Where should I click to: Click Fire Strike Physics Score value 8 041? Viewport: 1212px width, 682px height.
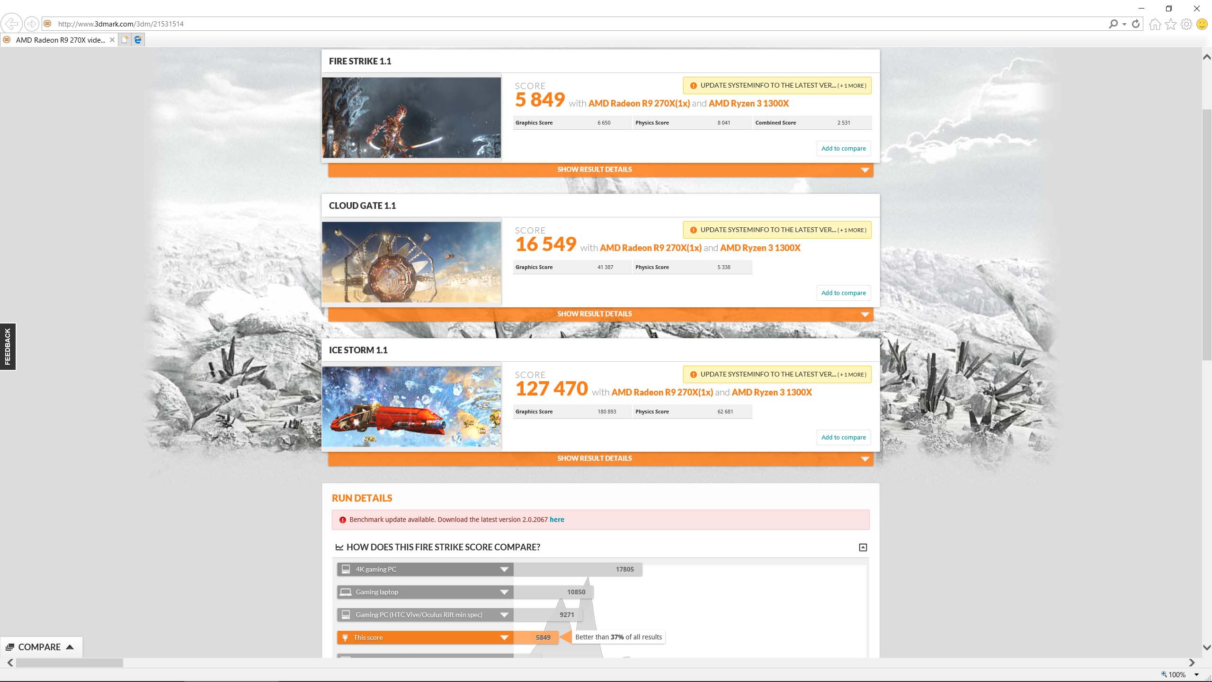723,123
